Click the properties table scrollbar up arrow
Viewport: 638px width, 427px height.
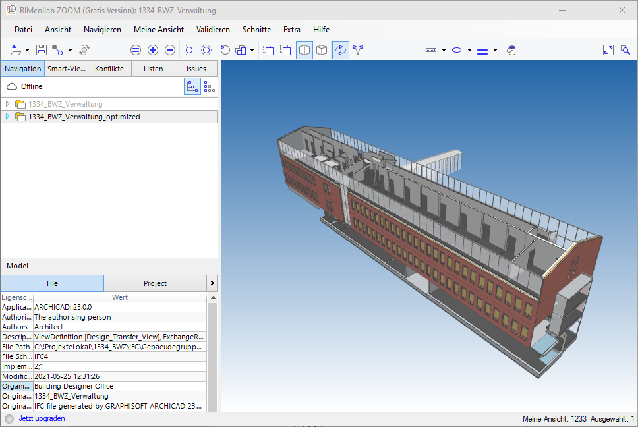[x=213, y=298]
